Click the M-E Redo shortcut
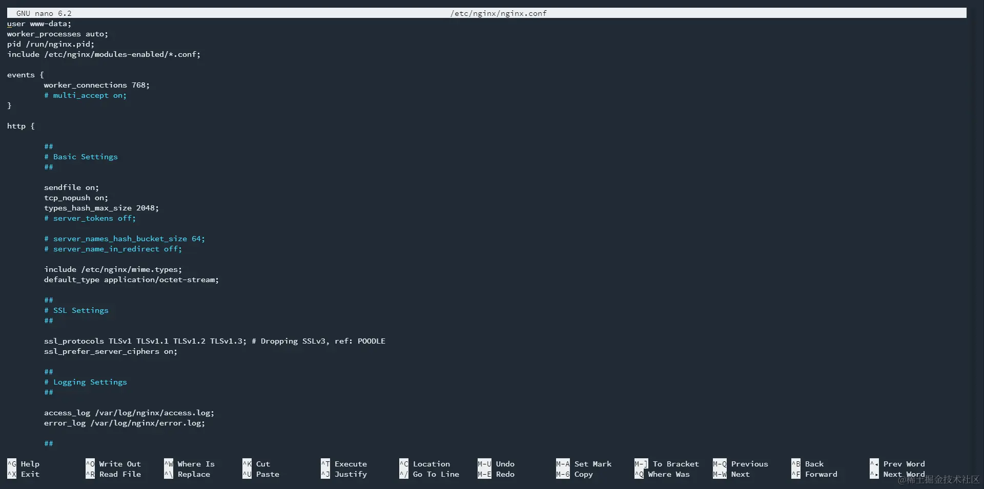984x489 pixels. [x=496, y=474]
